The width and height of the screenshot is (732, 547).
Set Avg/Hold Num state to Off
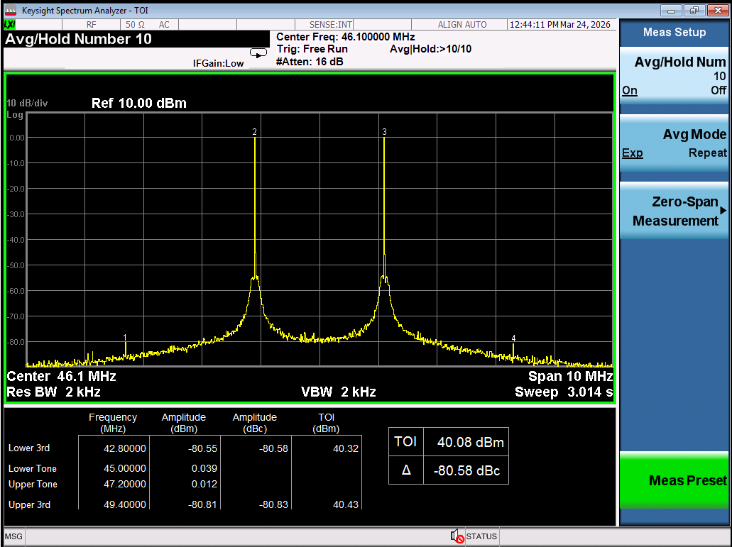click(719, 91)
